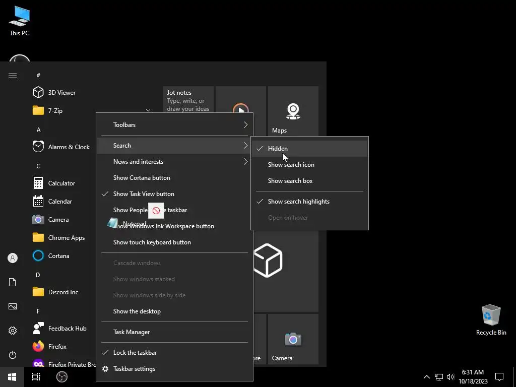The image size is (516, 387).
Task: Toggle Show Windows Ink Workspace button
Action: pyautogui.click(x=175, y=226)
